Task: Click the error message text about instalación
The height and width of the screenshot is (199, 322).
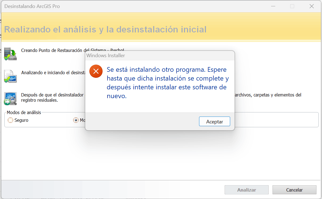Action: (x=167, y=83)
